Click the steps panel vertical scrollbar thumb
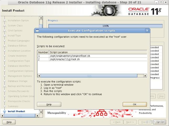The height and width of the screenshot is (126, 169). pos(41,26)
